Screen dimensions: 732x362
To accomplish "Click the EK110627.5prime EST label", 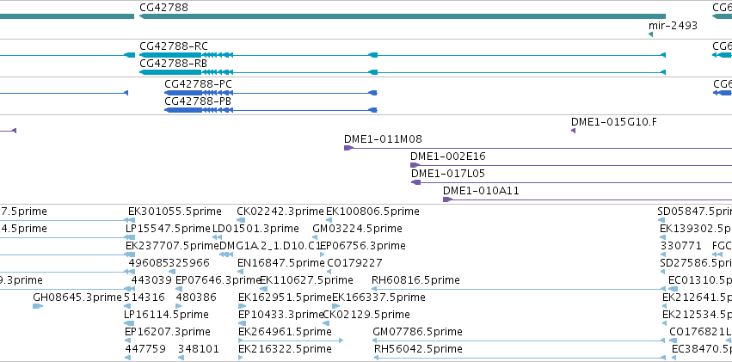I will click(x=306, y=280).
